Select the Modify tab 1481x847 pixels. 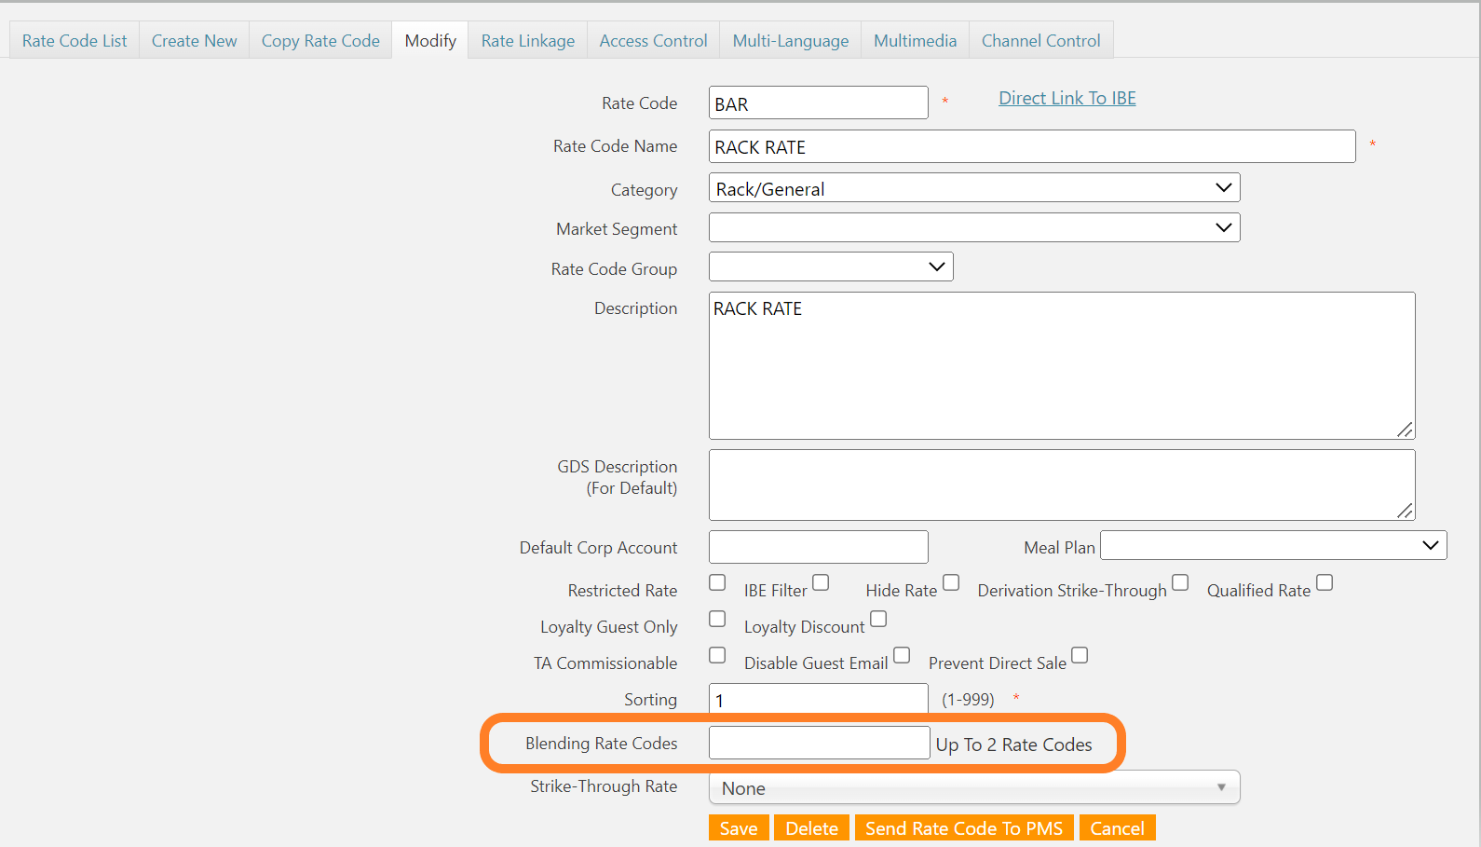pyautogui.click(x=430, y=41)
